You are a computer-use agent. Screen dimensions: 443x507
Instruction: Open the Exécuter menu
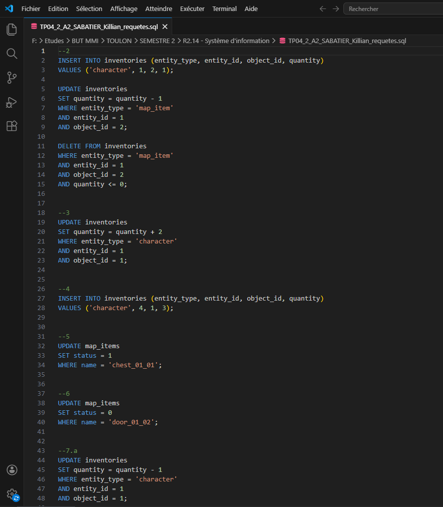coord(192,9)
